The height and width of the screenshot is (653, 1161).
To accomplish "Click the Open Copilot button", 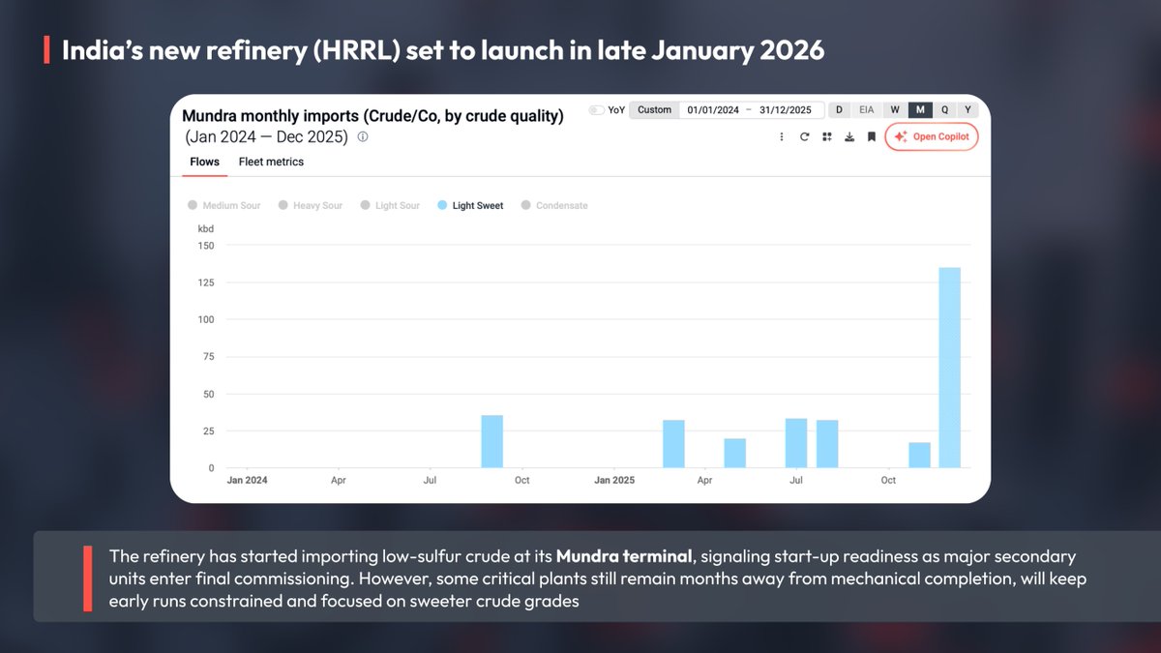I will click(x=933, y=136).
